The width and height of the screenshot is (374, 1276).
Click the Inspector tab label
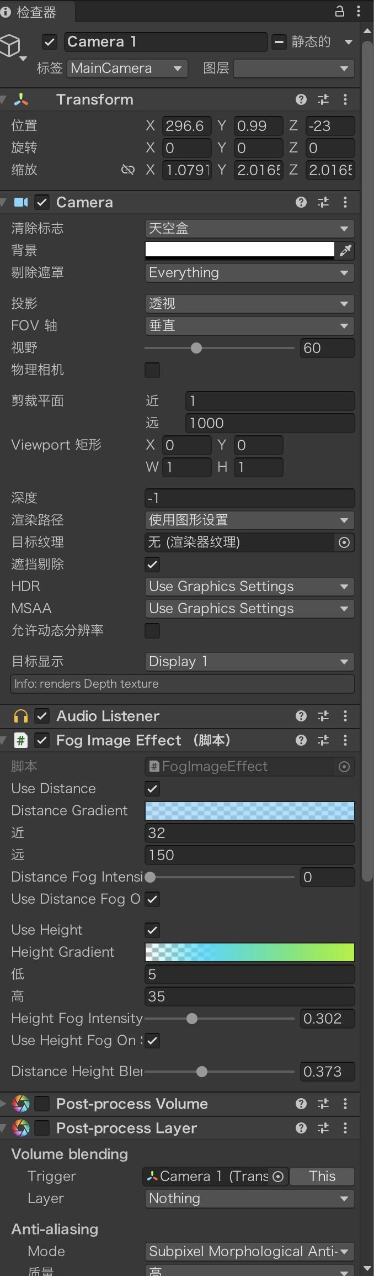[x=35, y=12]
